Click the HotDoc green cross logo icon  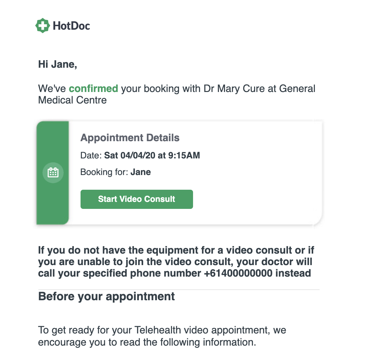coord(43,26)
